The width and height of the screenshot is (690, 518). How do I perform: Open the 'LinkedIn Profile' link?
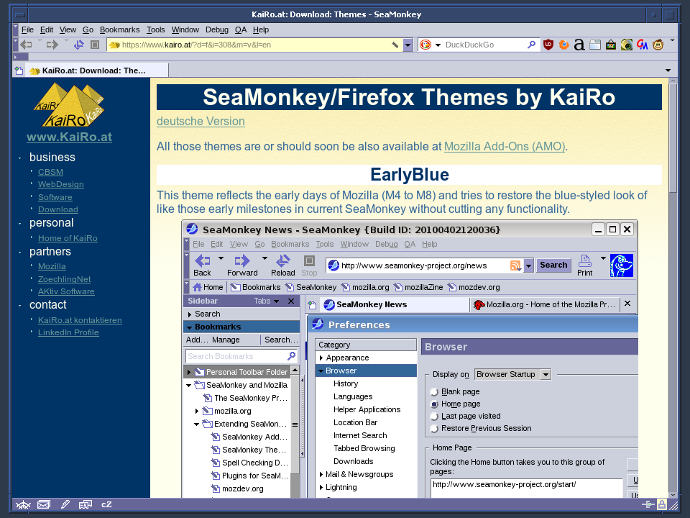68,332
